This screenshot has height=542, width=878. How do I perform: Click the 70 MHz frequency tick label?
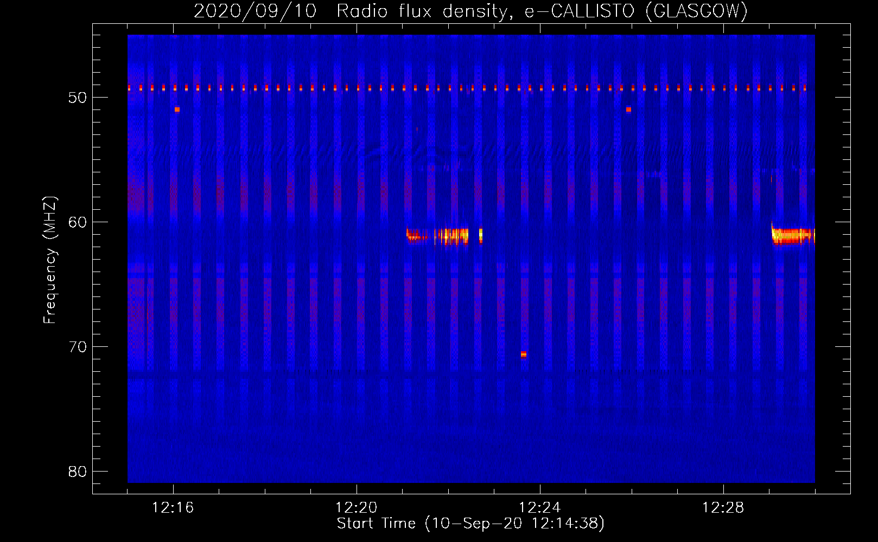78,347
